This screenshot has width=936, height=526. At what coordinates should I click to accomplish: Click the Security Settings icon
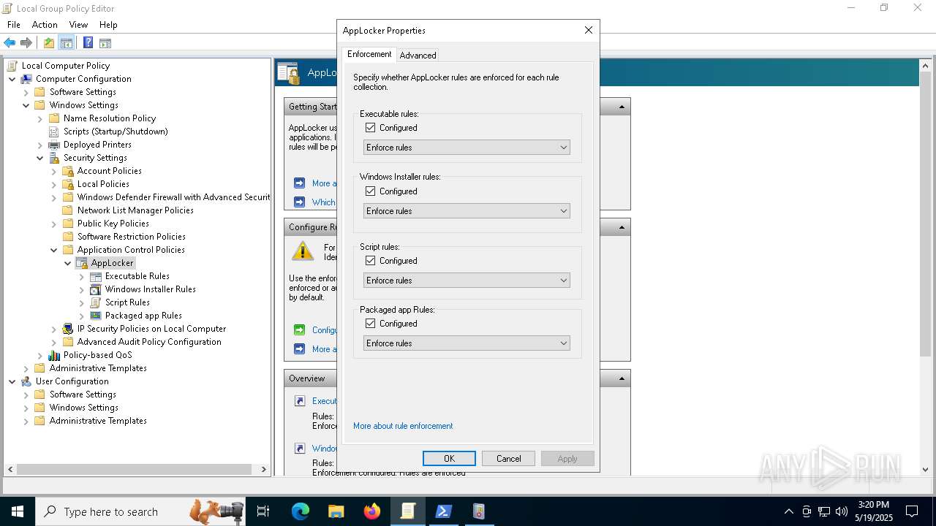pos(53,158)
